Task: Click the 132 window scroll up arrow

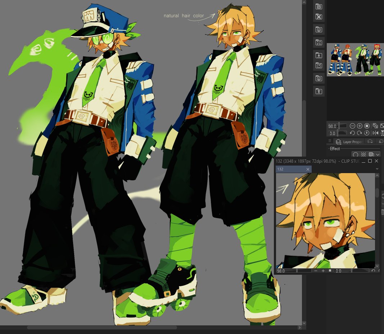Action: (377, 175)
